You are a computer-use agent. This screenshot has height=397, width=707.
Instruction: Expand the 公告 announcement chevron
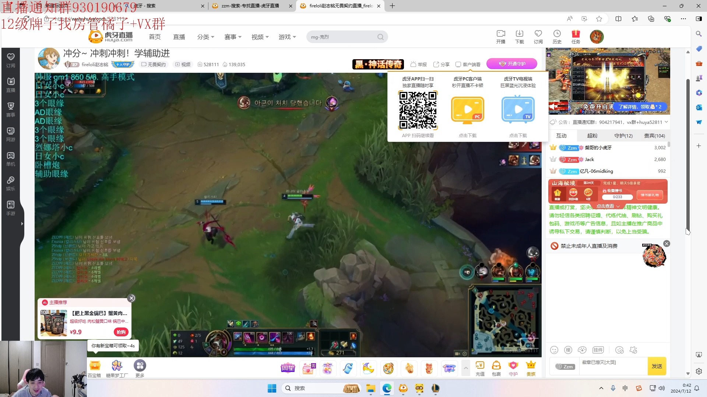[666, 122]
